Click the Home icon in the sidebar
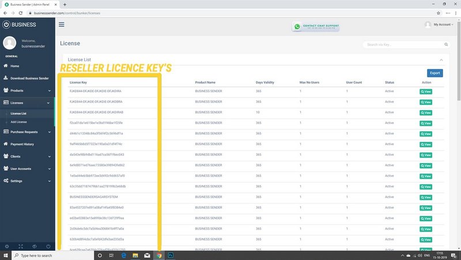 6,66
